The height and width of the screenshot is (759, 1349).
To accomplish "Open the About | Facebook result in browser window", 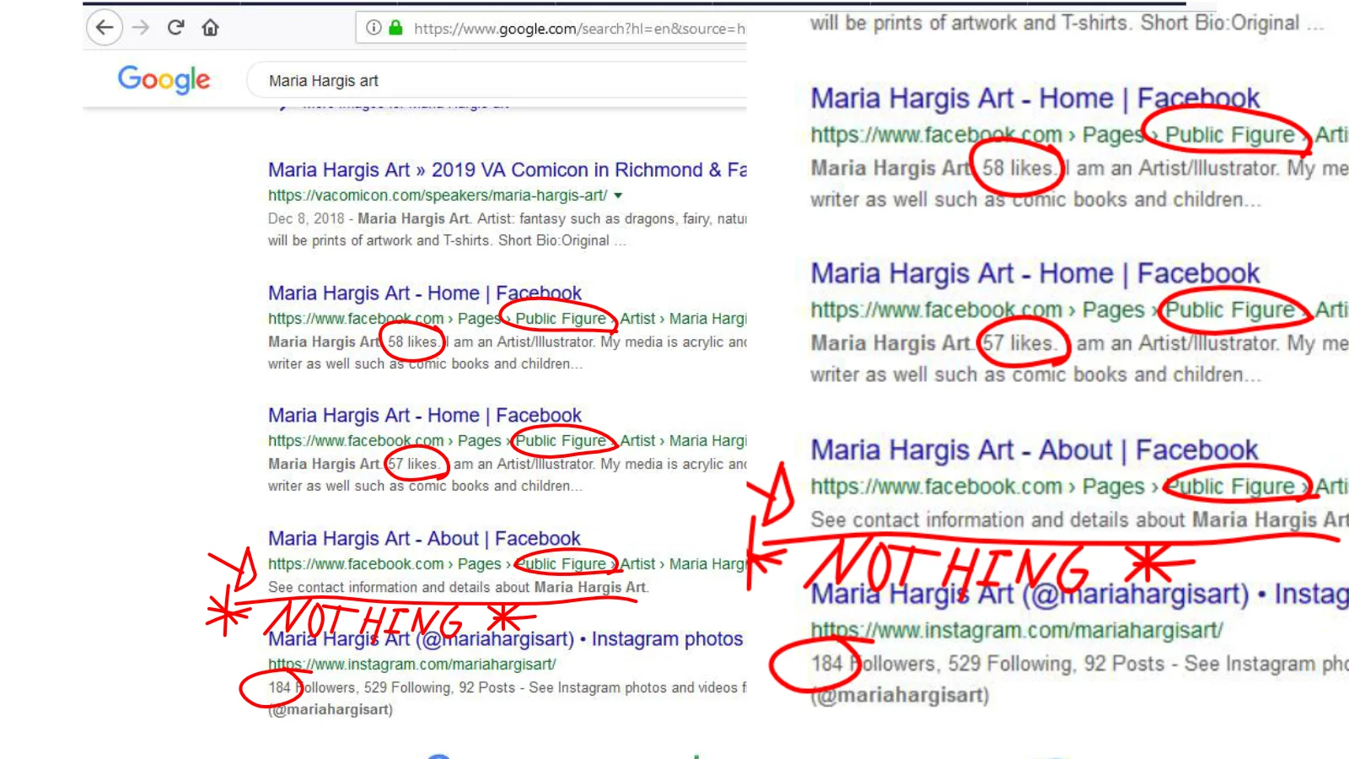I will 424,538.
